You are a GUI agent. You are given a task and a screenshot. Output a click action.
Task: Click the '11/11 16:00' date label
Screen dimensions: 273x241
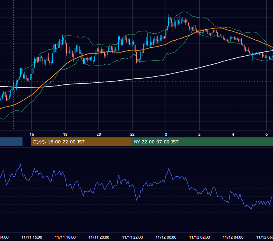32,237
